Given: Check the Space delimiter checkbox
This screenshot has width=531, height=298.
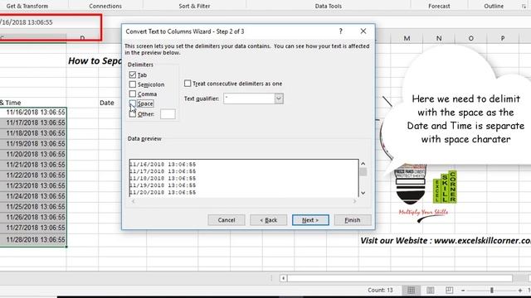Looking at the screenshot, I should [x=133, y=103].
